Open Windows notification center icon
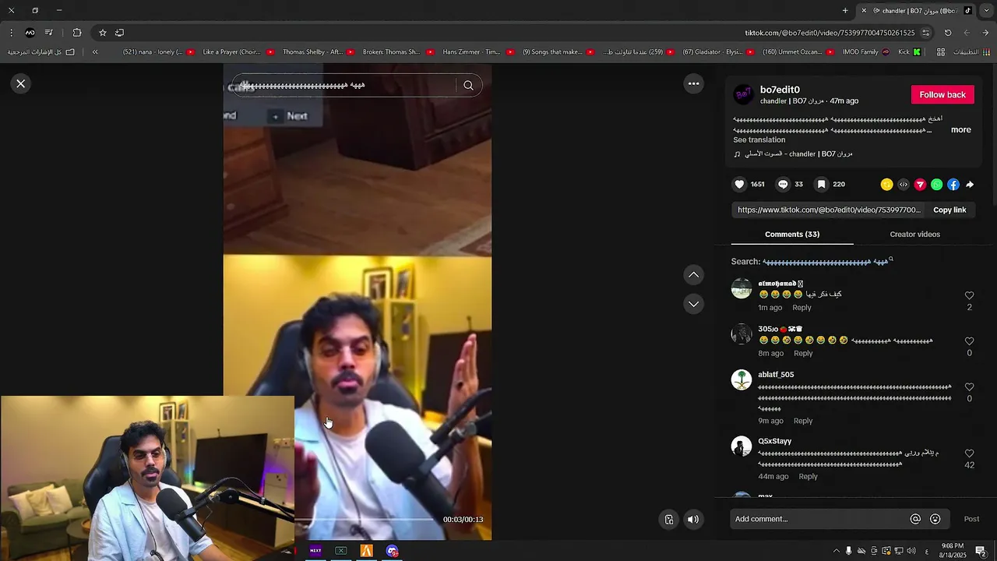 (x=981, y=551)
